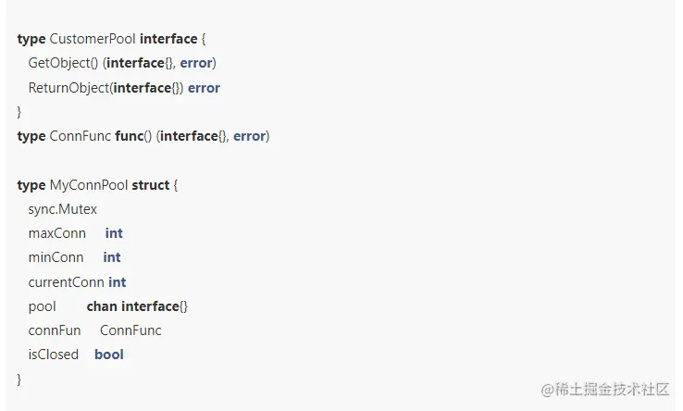The height and width of the screenshot is (411, 683).
Task: Click the pool field name
Action: pos(43,306)
